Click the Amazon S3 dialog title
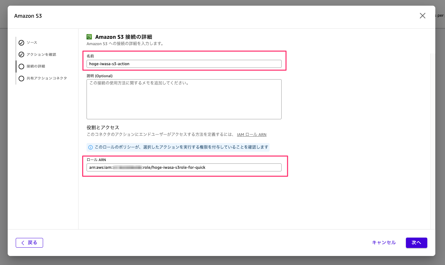 28,16
